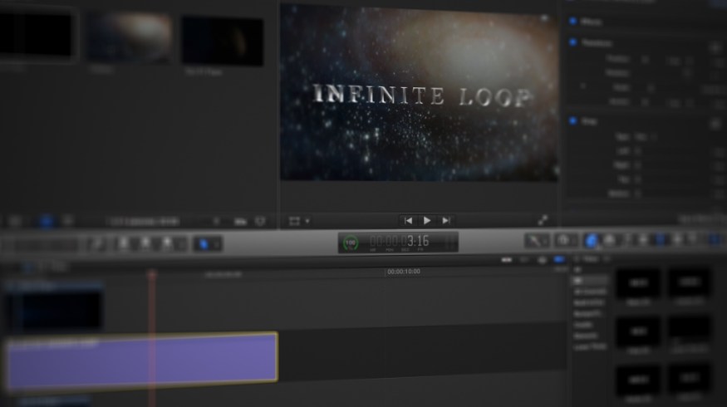Jump to previous edit with the left skip button
Image resolution: width=727 pixels, height=407 pixels.
pyautogui.click(x=408, y=221)
